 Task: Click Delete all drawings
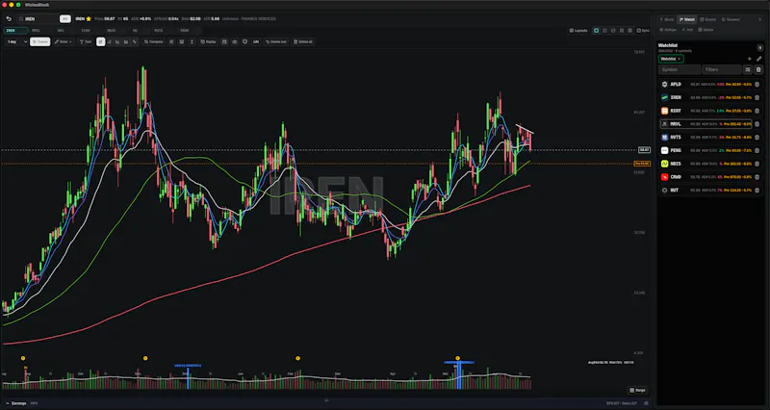click(303, 41)
